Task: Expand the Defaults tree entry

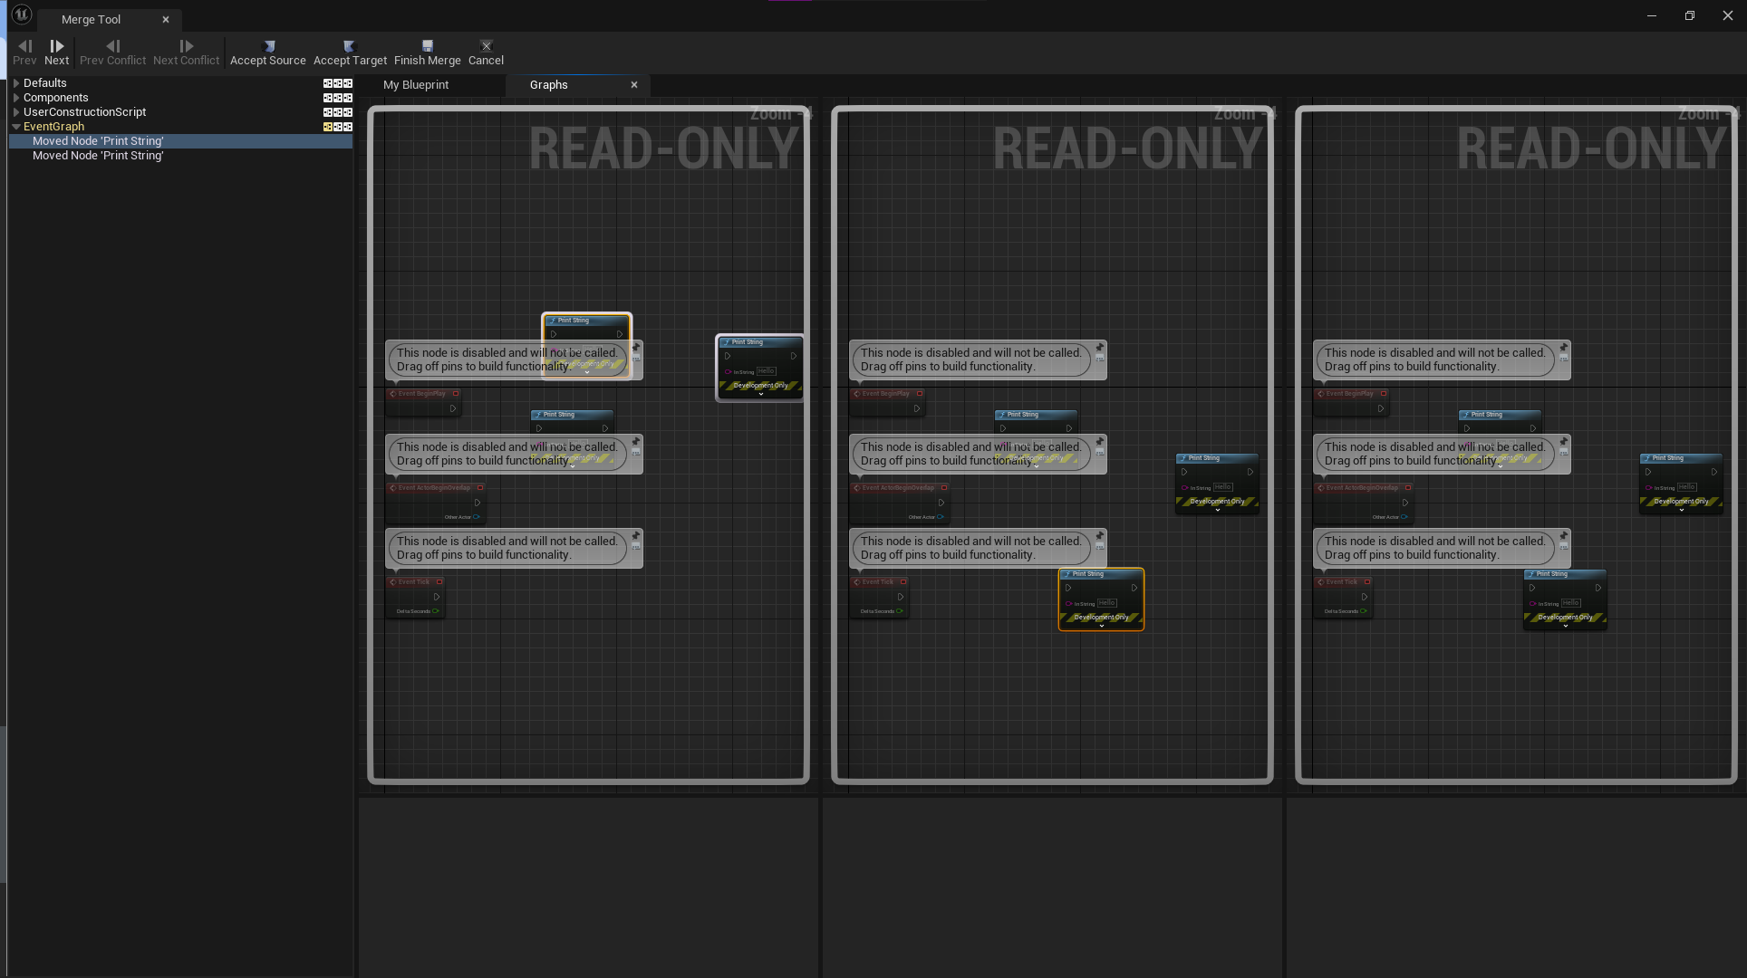Action: pos(16,83)
